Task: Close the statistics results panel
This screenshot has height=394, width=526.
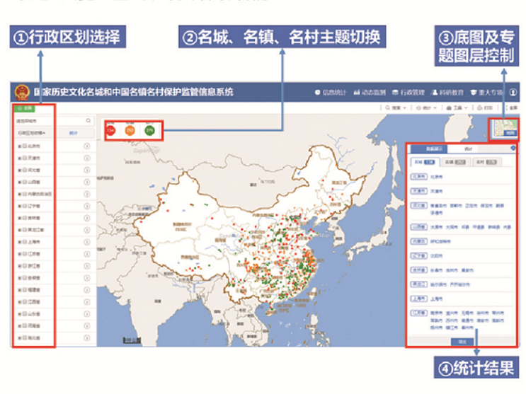Action: coord(513,148)
